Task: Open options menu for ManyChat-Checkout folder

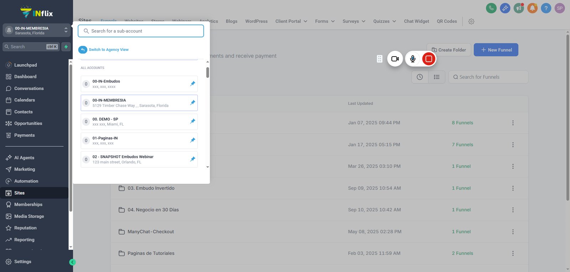Action: tap(513, 232)
